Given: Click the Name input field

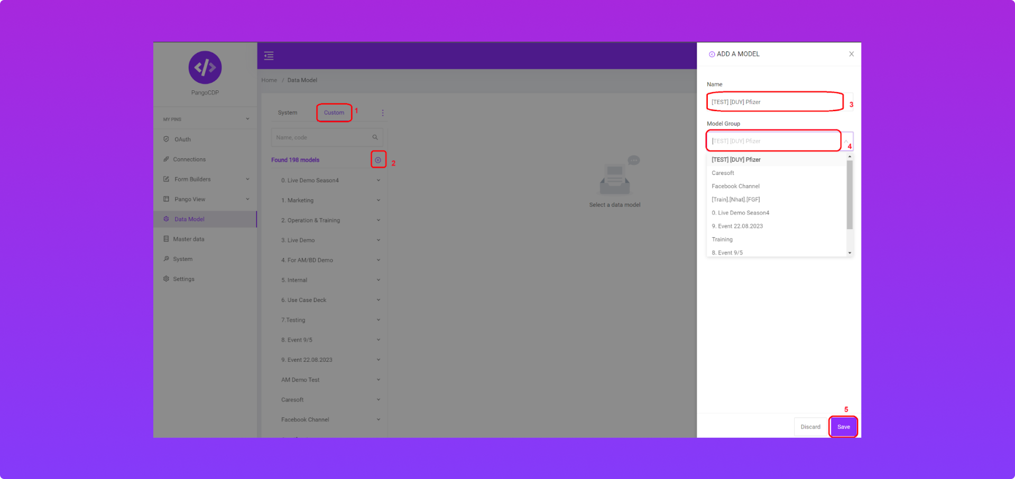Looking at the screenshot, I should [x=774, y=102].
